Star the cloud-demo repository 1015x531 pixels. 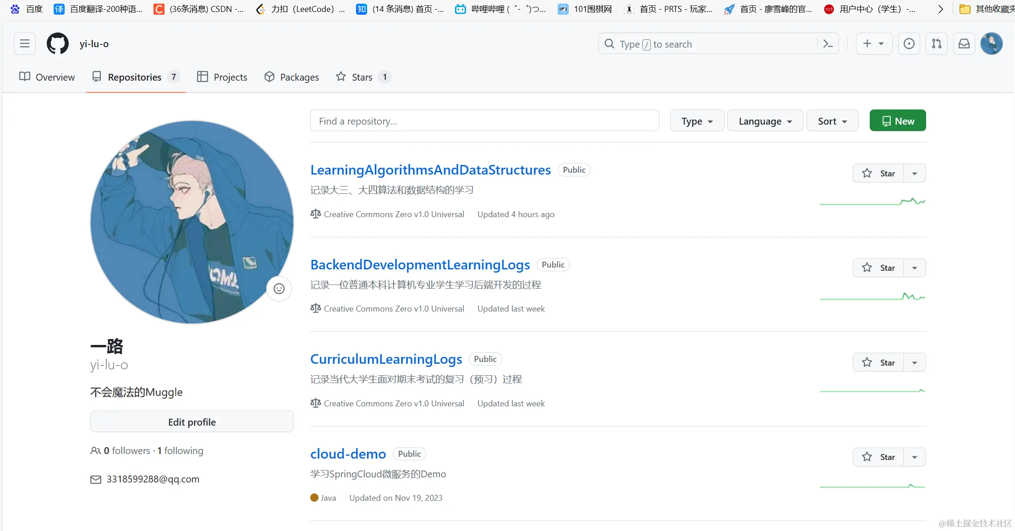pos(878,457)
